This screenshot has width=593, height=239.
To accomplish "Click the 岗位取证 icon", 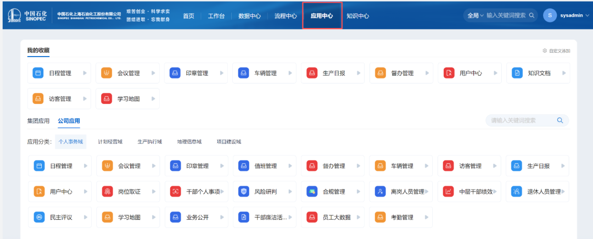I will (107, 192).
